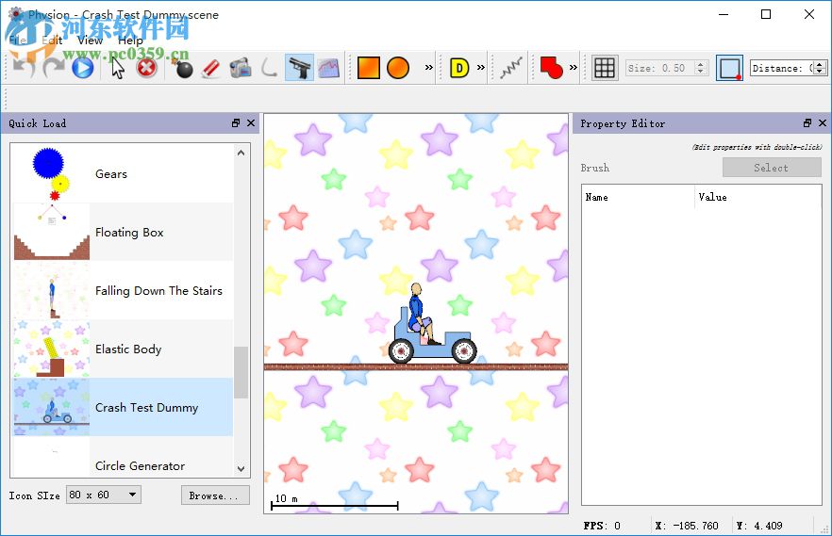Screen dimensions: 832x536
Task: Select the orange circle shape tool
Action: point(398,68)
